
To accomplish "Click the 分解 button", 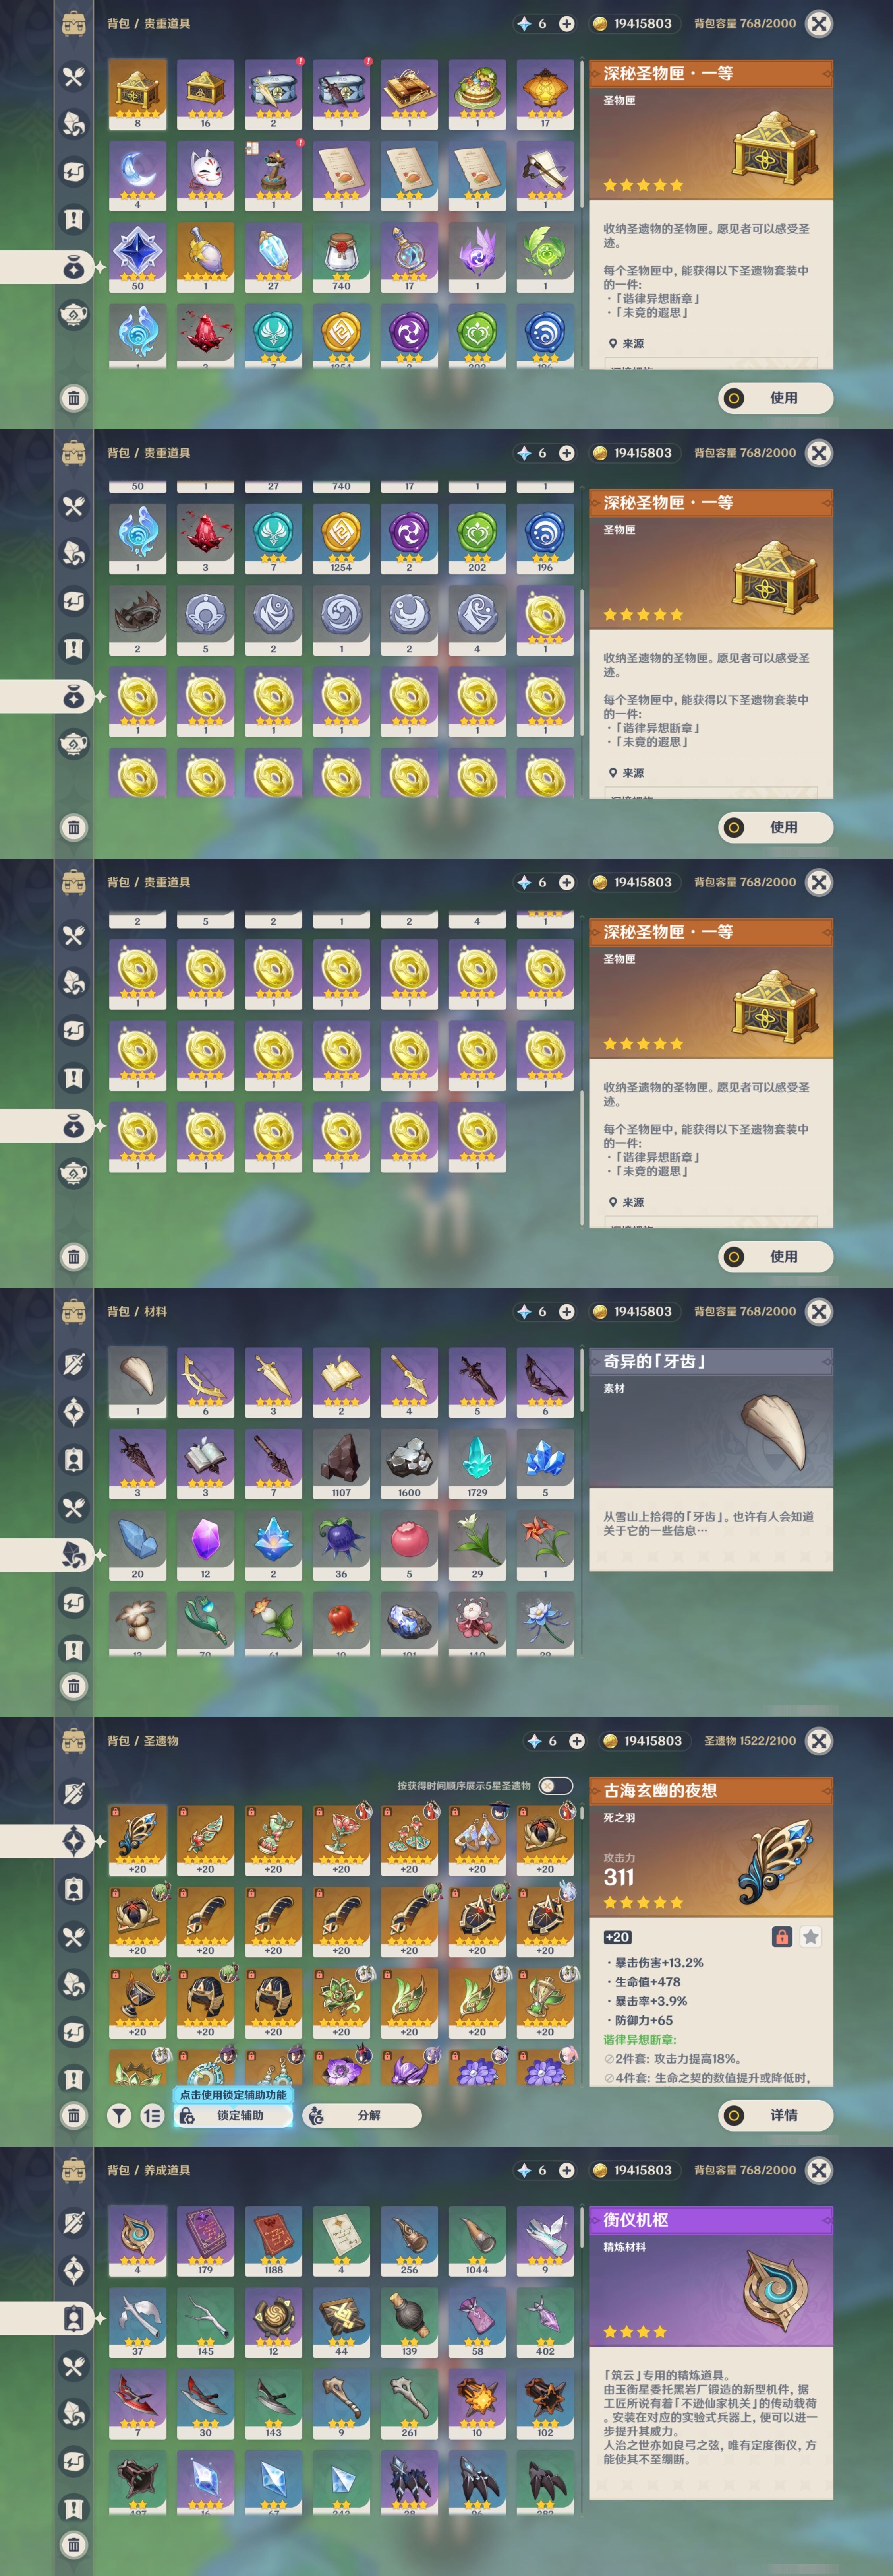I will [361, 2115].
